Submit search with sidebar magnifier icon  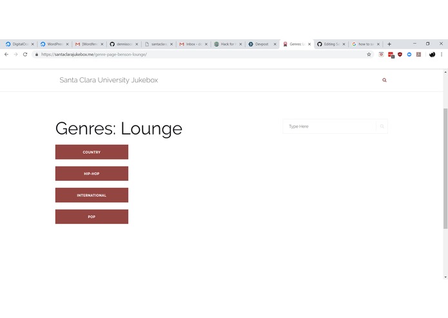pyautogui.click(x=382, y=126)
